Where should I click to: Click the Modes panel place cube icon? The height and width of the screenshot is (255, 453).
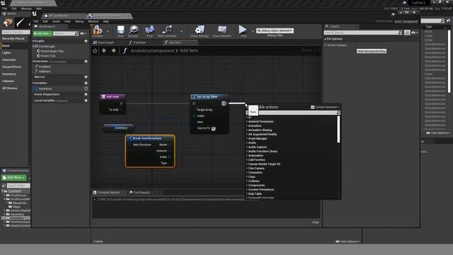[x=8, y=23]
